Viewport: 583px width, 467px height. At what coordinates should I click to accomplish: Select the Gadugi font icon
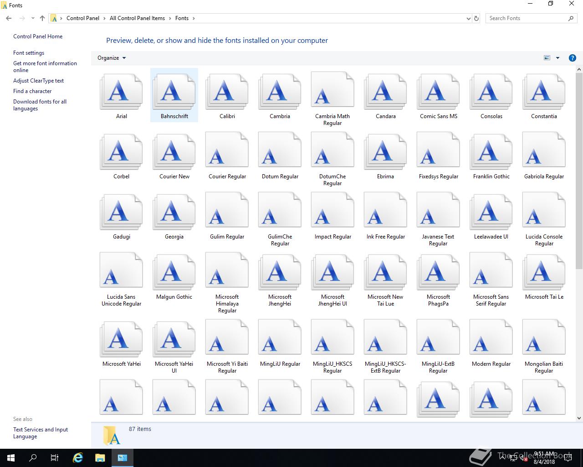121,211
